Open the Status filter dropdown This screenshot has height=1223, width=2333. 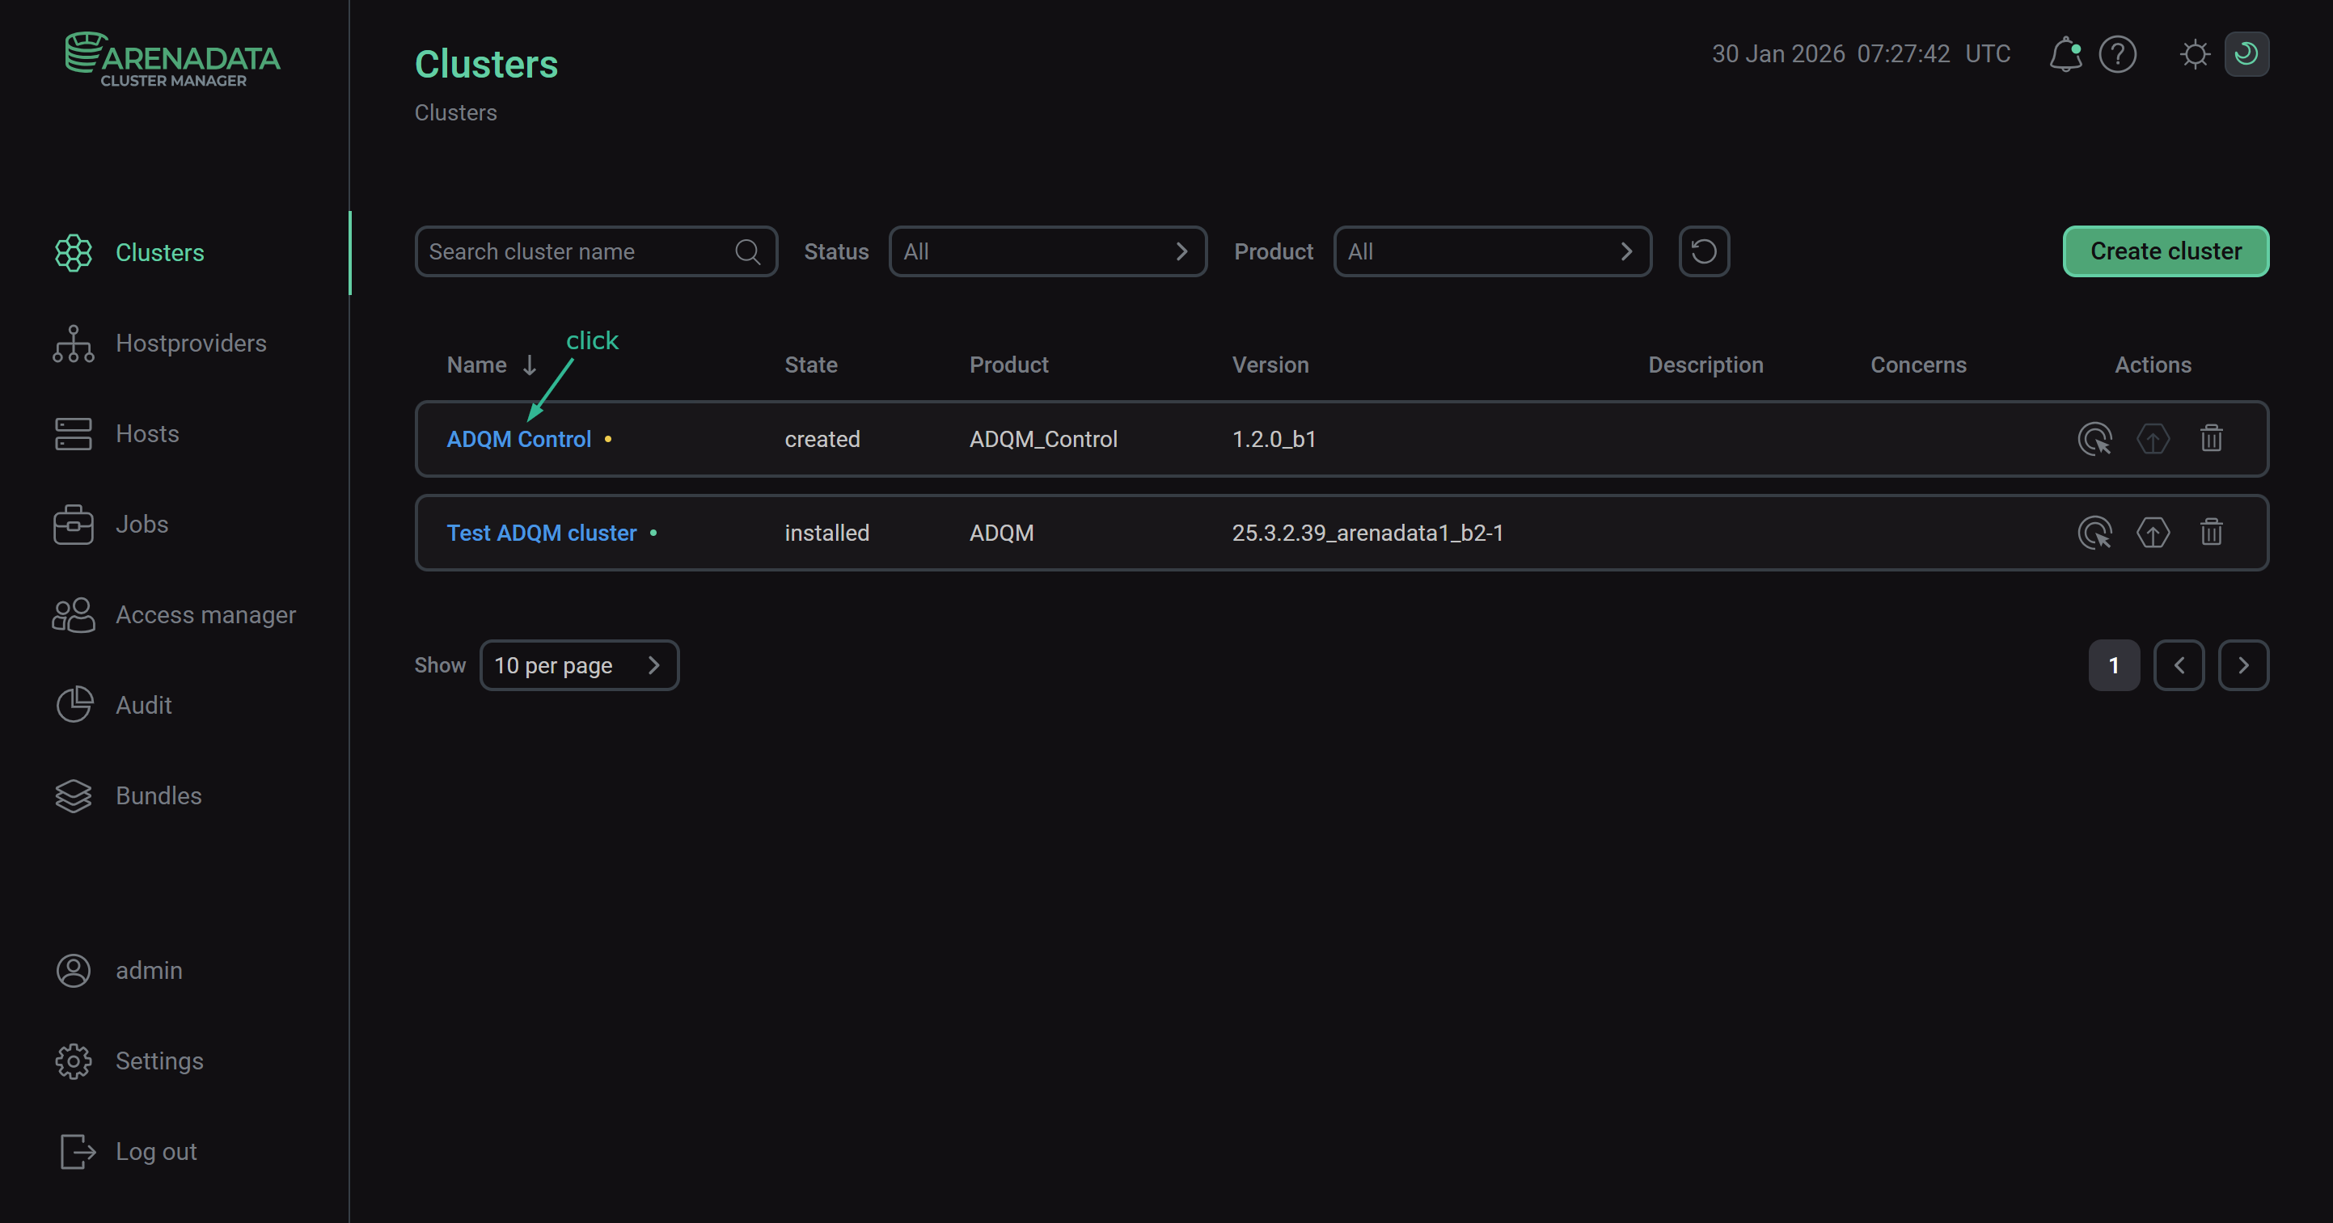point(1047,251)
